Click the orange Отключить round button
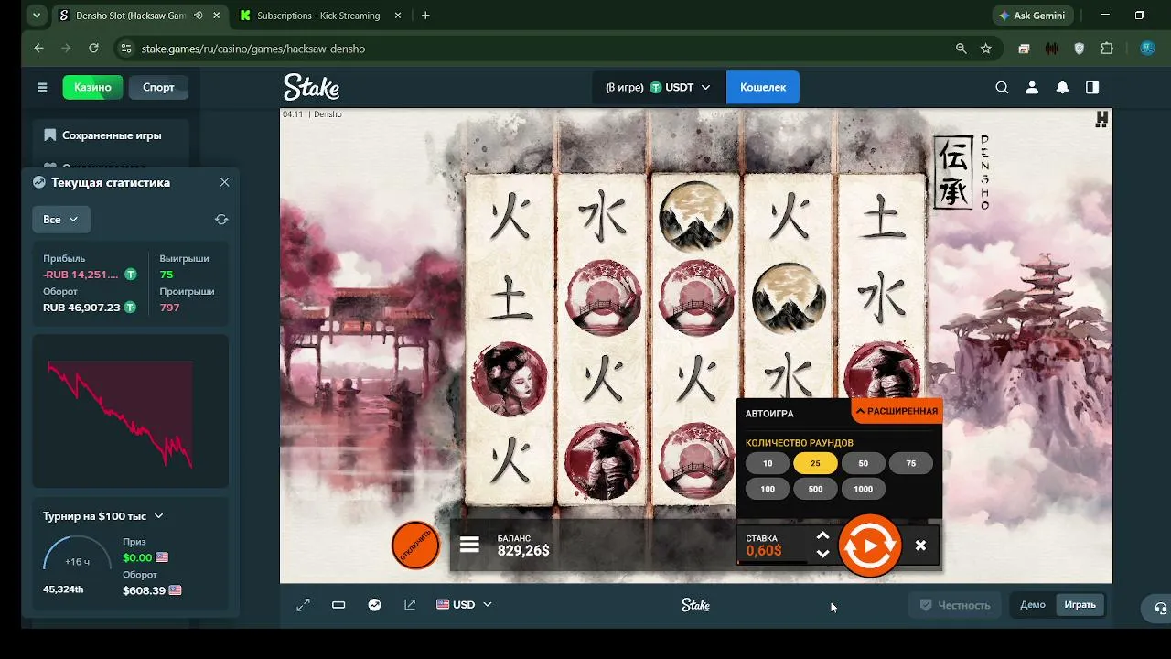Viewport: 1171px width, 659px height. pos(415,546)
